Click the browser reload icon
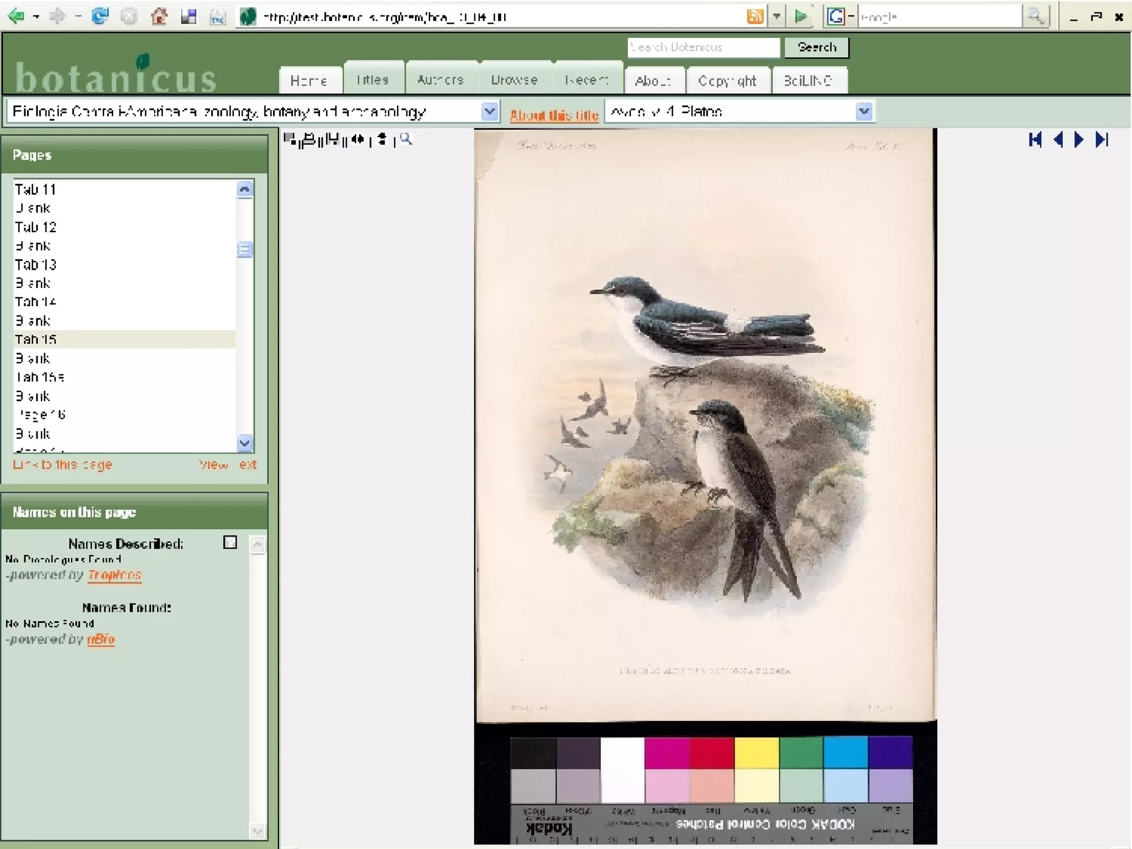 pos(100,17)
